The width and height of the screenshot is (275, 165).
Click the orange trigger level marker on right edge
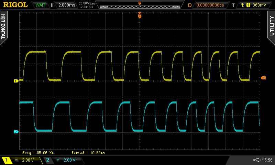[x=263, y=78]
